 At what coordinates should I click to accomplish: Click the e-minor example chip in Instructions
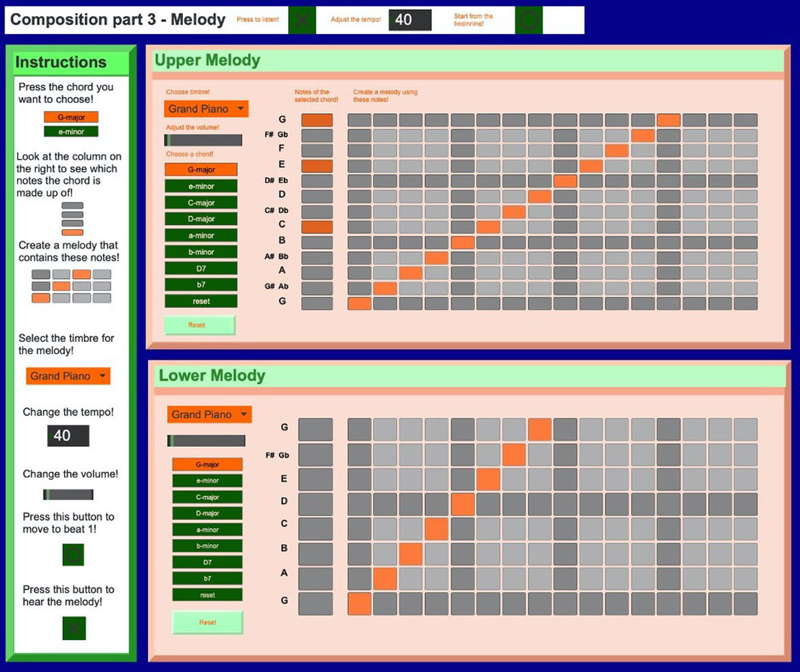click(x=71, y=132)
